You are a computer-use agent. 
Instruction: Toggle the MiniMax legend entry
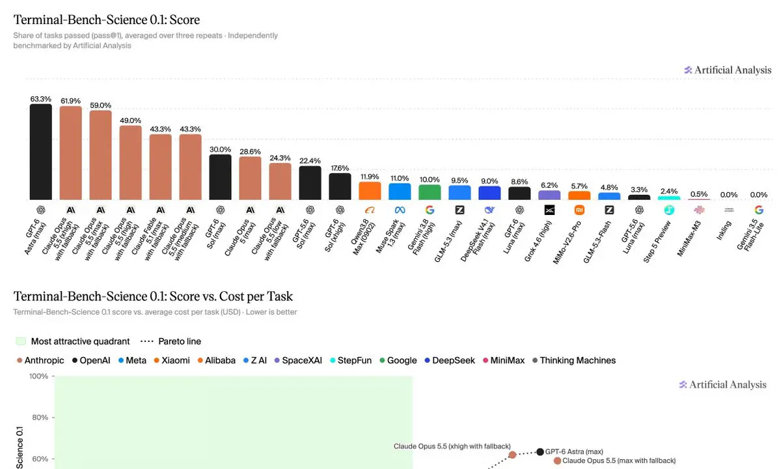504,360
